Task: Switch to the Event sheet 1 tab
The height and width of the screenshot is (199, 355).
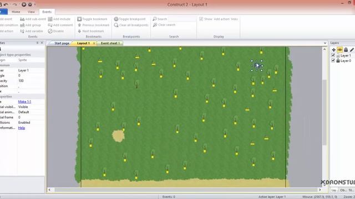Action: [110, 43]
